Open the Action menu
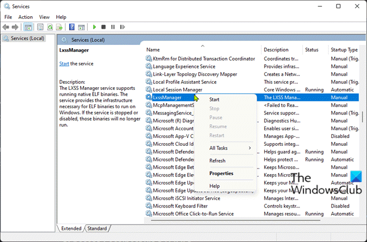Image resolution: width=367 pixels, height=242 pixels. 25,17
